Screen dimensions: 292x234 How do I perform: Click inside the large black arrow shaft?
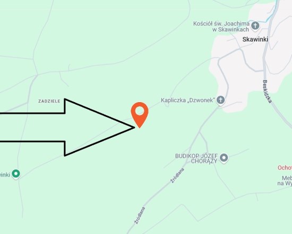pos(32,128)
